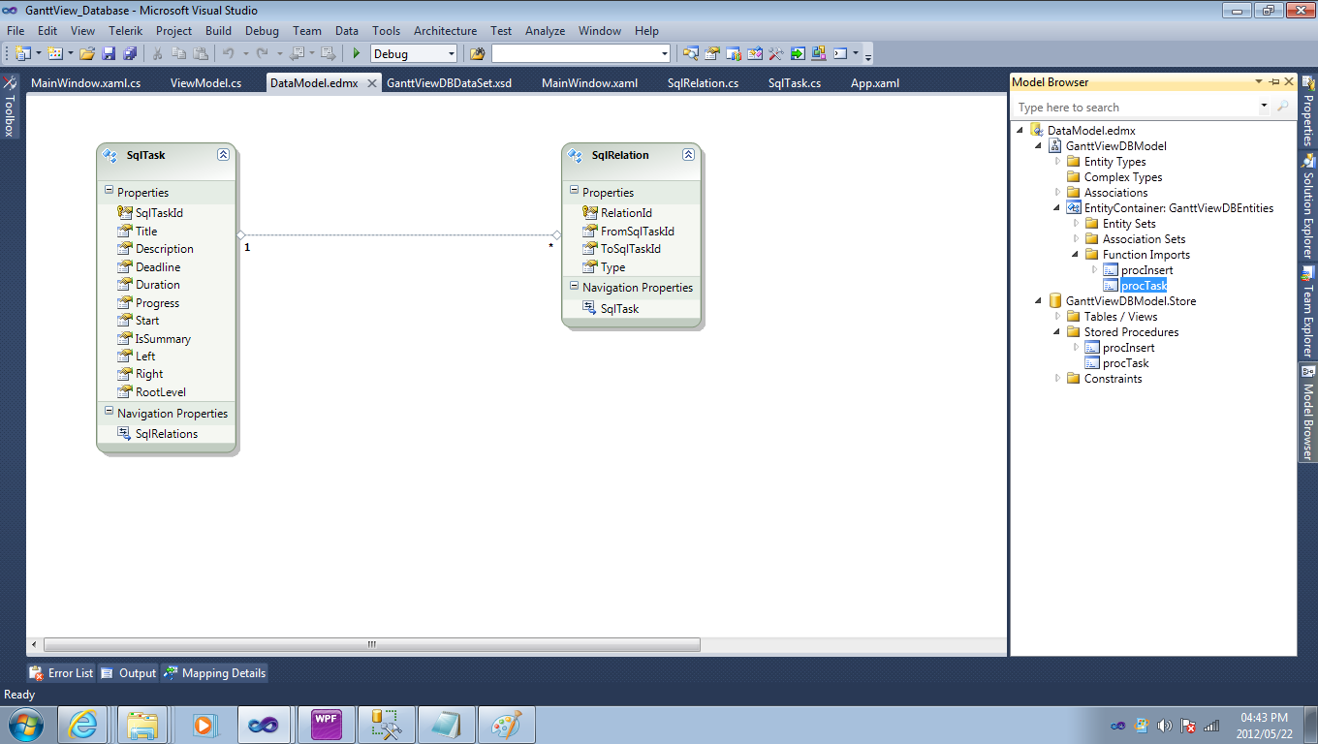
Task: Select procTask under Stored Procedures
Action: coord(1116,363)
